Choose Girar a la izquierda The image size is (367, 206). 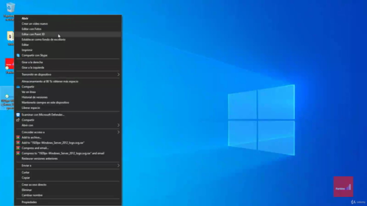[x=68, y=68]
